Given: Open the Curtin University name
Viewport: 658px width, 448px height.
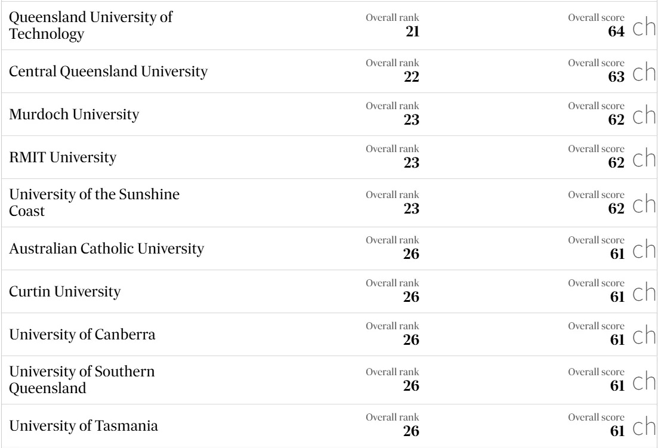Looking at the screenshot, I should [x=65, y=292].
